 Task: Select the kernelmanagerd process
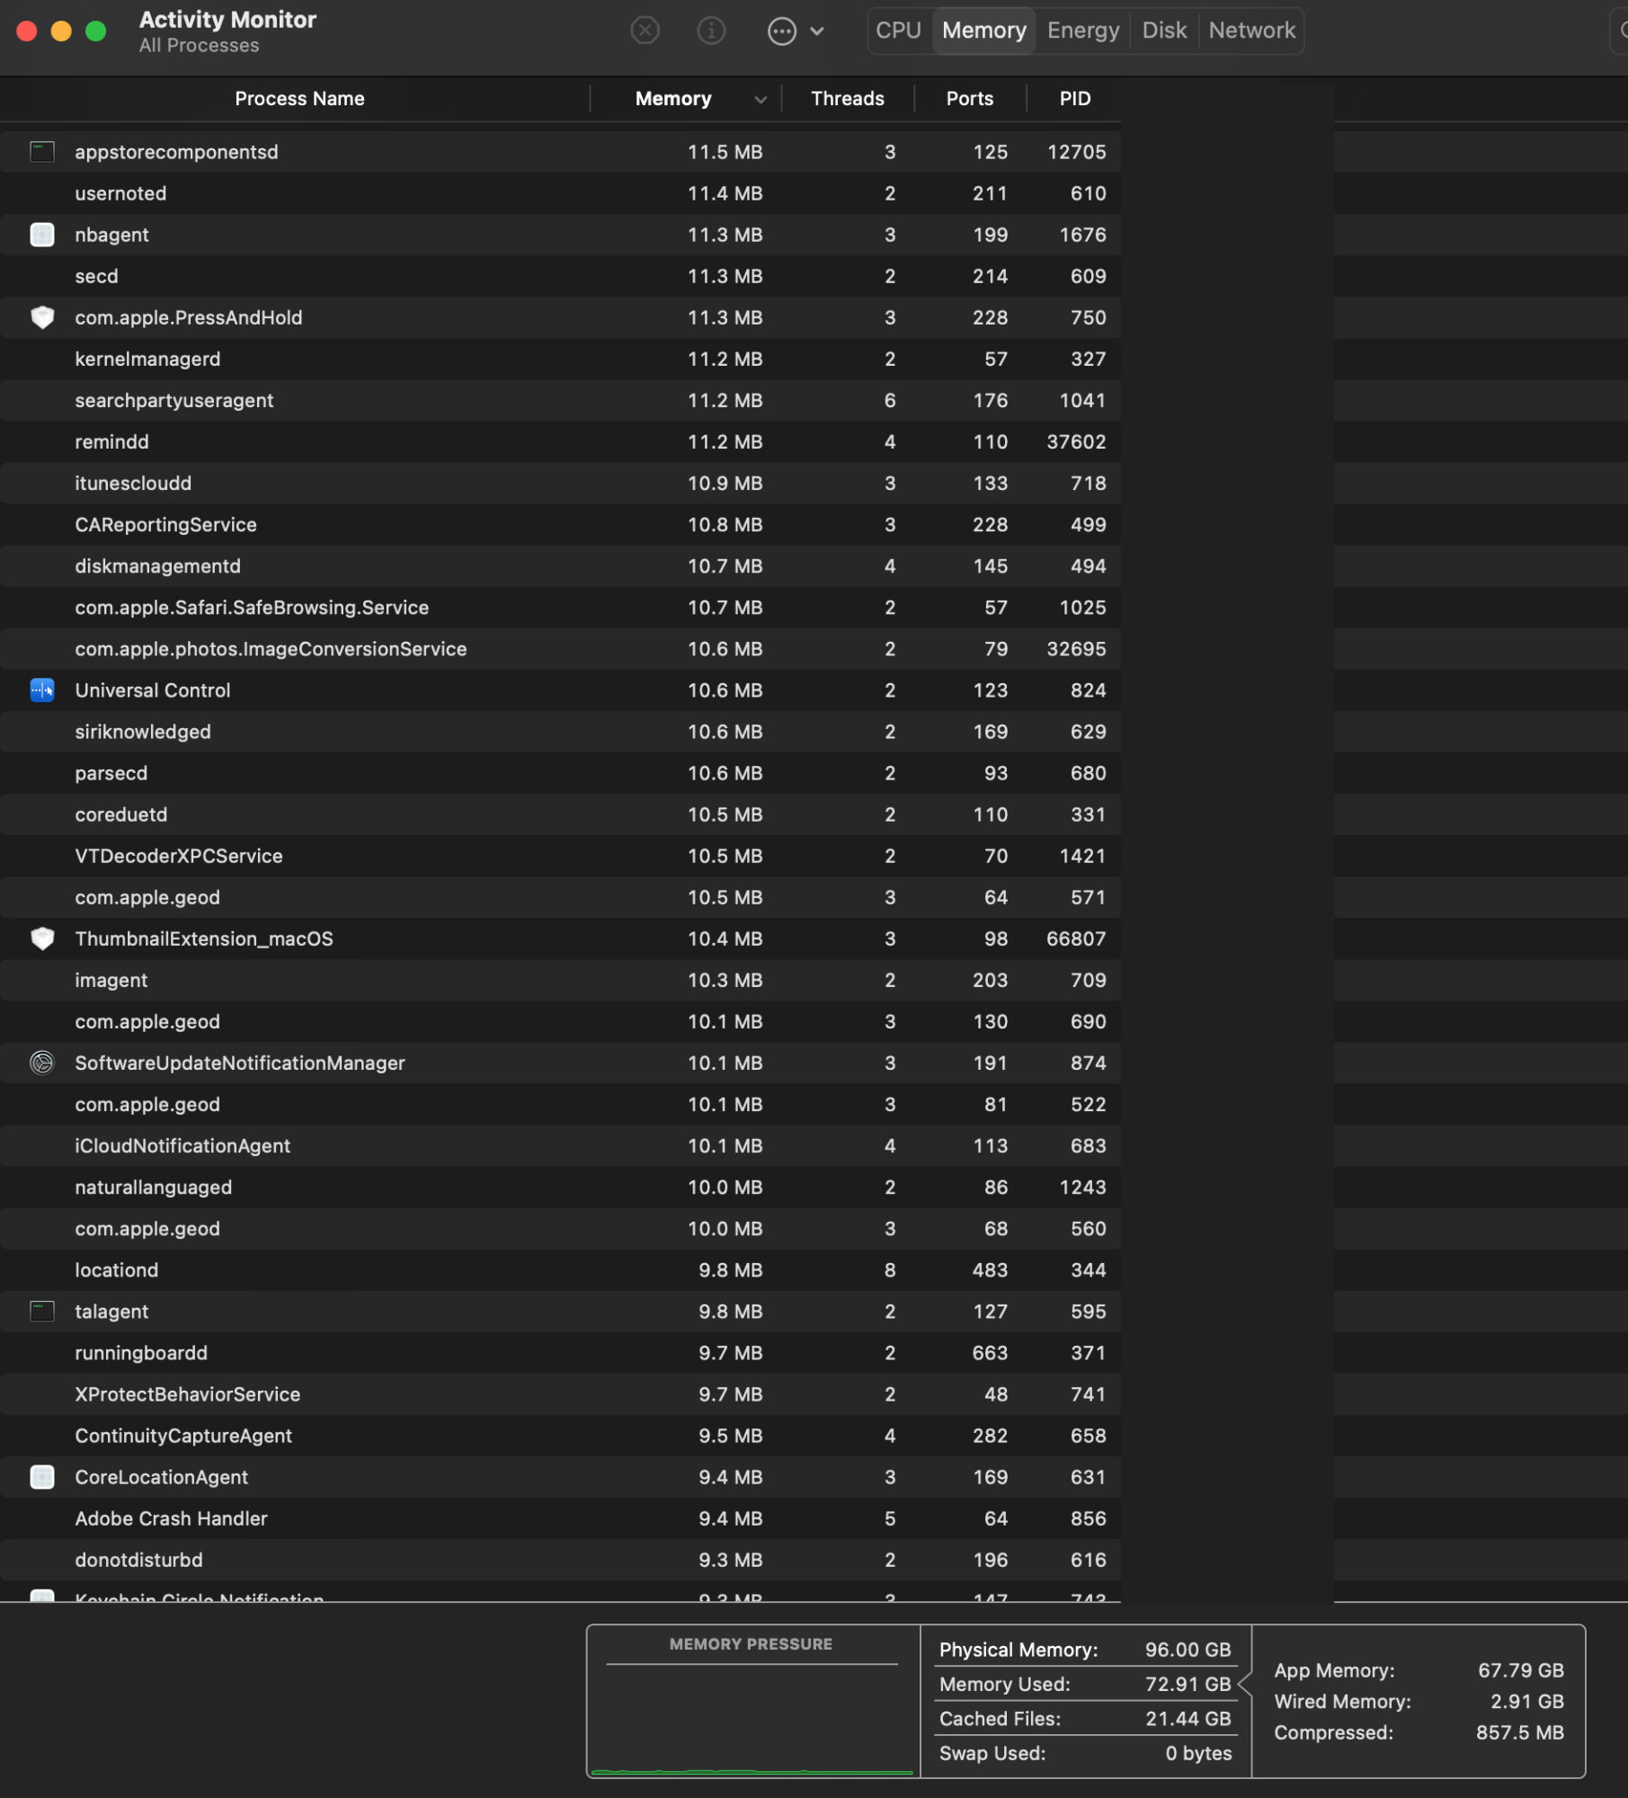[560, 359]
